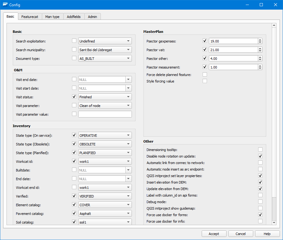Increase Psector other value spinner

[260, 57]
